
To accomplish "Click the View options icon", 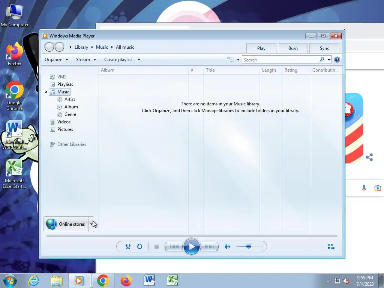I will (x=230, y=60).
